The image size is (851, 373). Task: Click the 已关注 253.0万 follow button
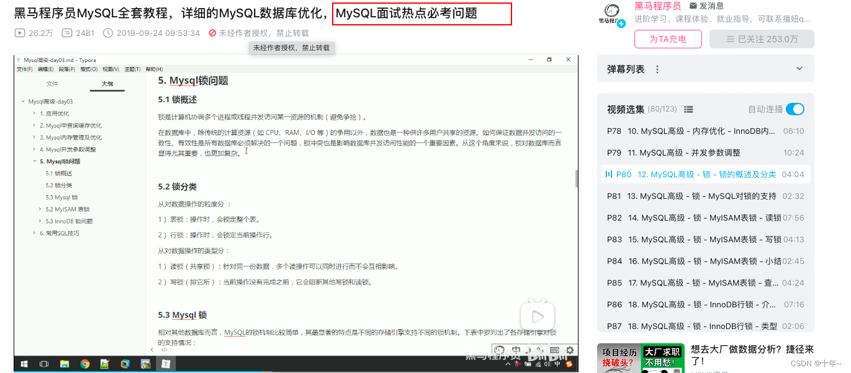pyautogui.click(x=762, y=39)
